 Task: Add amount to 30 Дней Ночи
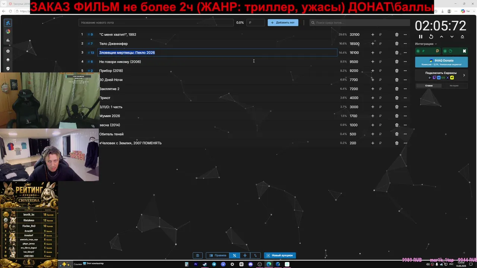[373, 80]
